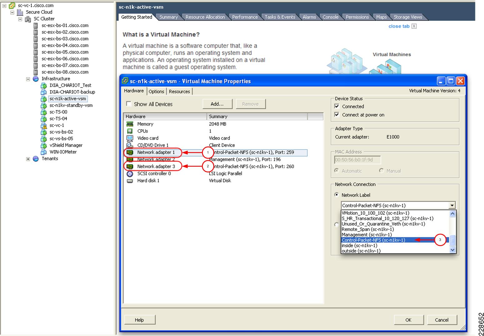Switch to the Resources tab in properties
This screenshot has height=336, width=484.
tap(179, 91)
